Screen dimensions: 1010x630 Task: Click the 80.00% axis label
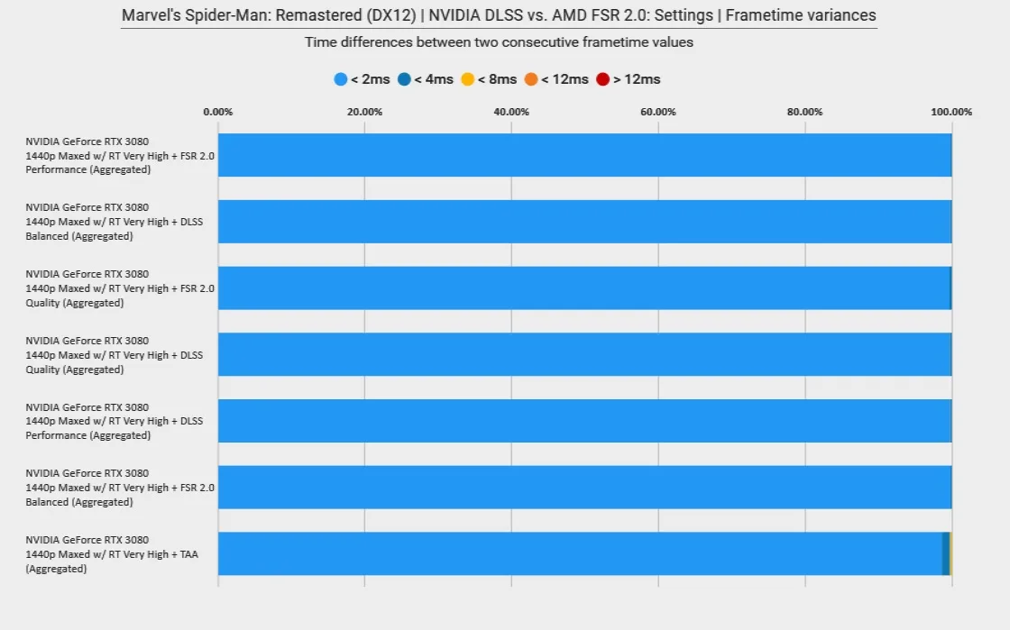[804, 112]
